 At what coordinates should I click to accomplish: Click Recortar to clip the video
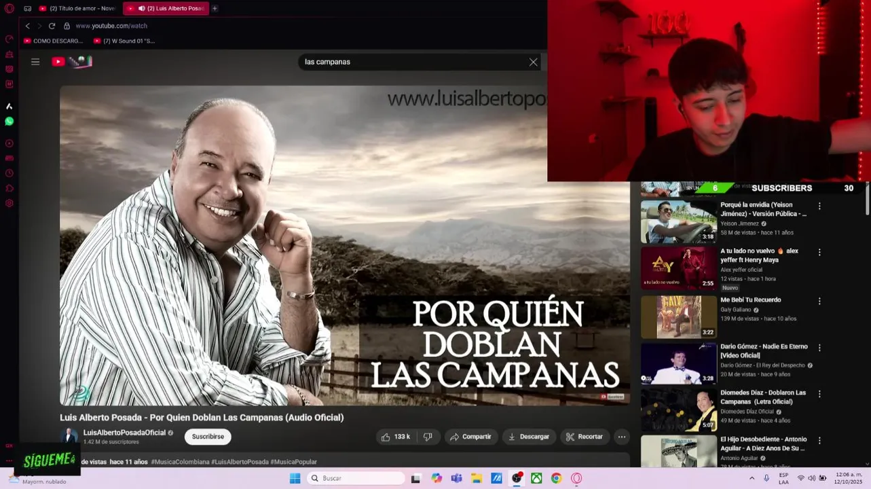pyautogui.click(x=585, y=437)
